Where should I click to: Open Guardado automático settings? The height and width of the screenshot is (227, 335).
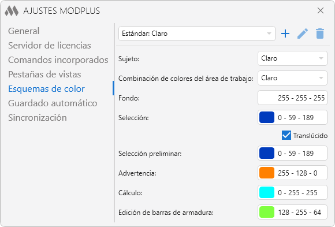tap(53, 103)
